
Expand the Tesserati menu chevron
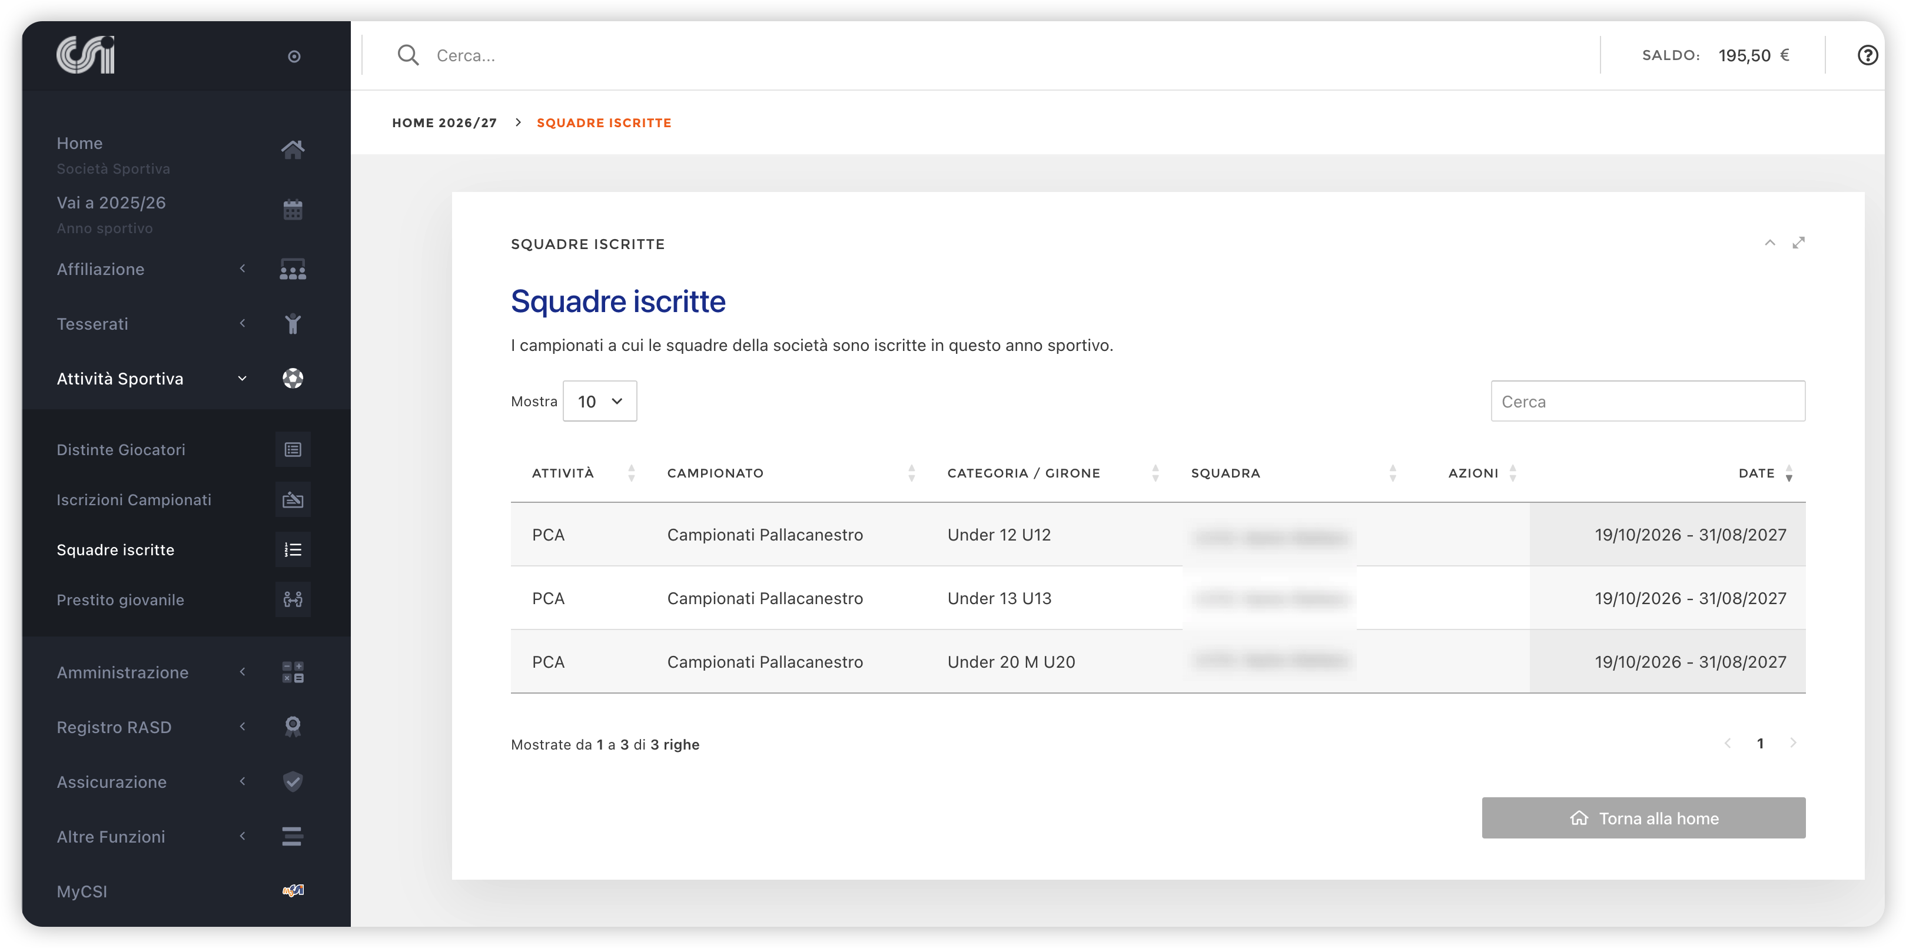(x=242, y=323)
